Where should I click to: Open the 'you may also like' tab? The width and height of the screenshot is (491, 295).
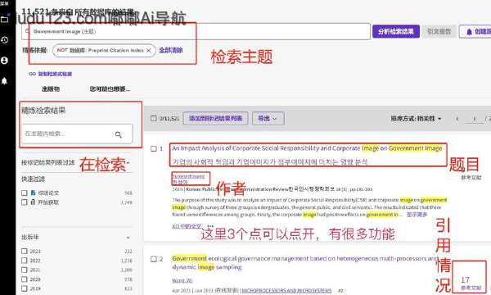110,89
